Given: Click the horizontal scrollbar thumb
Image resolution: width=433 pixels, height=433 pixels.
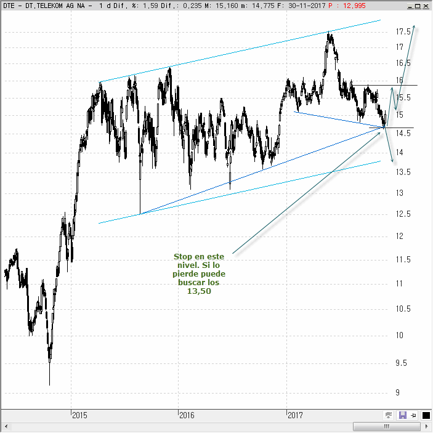Looking at the screenshot, I should point(387,426).
